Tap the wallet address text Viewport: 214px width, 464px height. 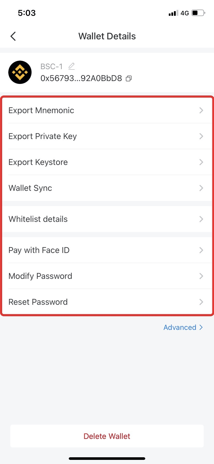pyautogui.click(x=81, y=78)
